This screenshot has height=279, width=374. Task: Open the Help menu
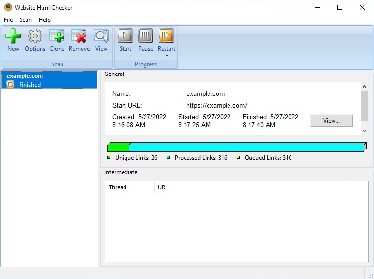coord(44,20)
